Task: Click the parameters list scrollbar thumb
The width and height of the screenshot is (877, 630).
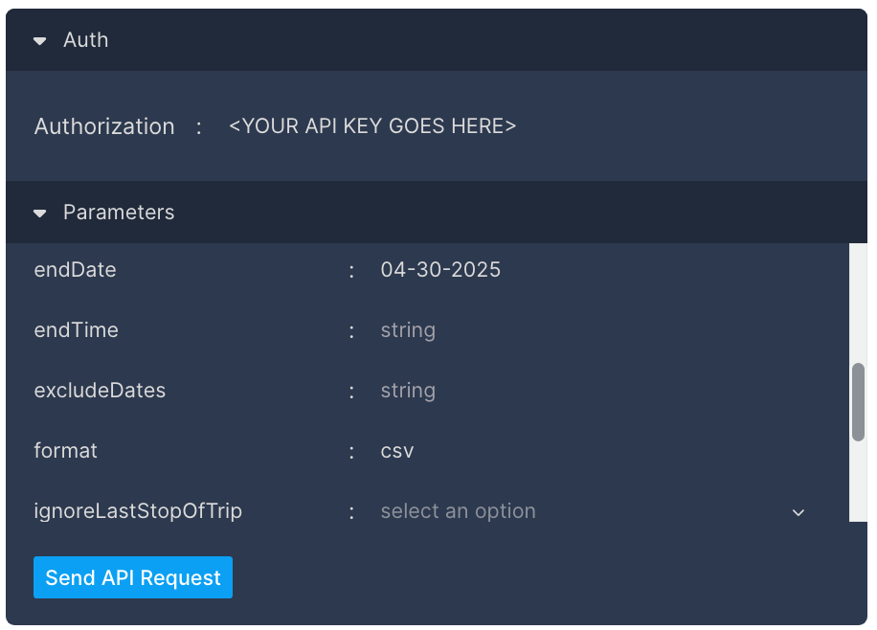Action: point(858,402)
